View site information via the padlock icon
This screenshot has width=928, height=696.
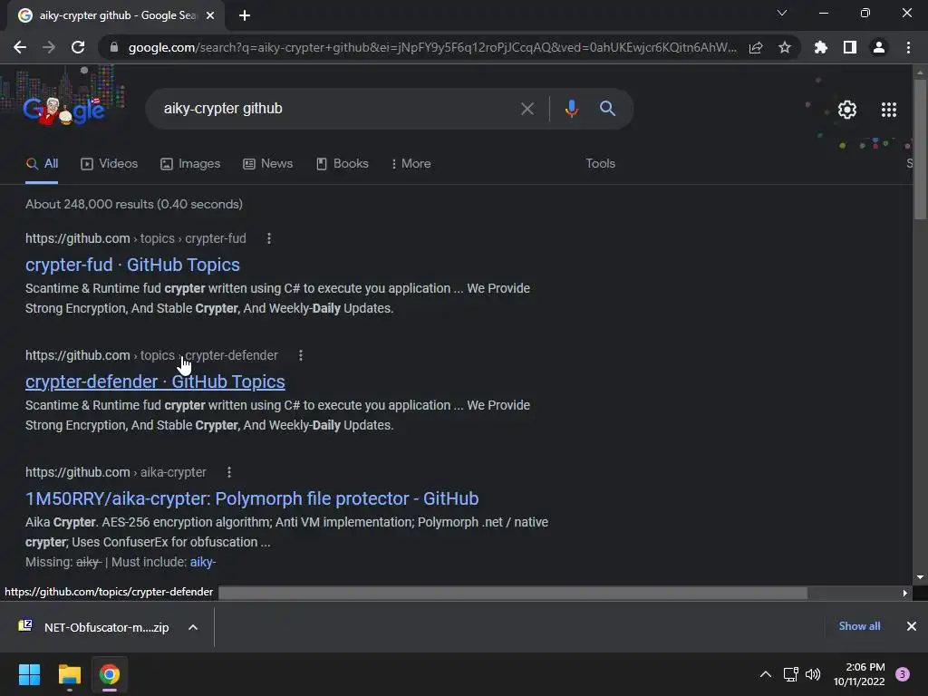coord(114,47)
